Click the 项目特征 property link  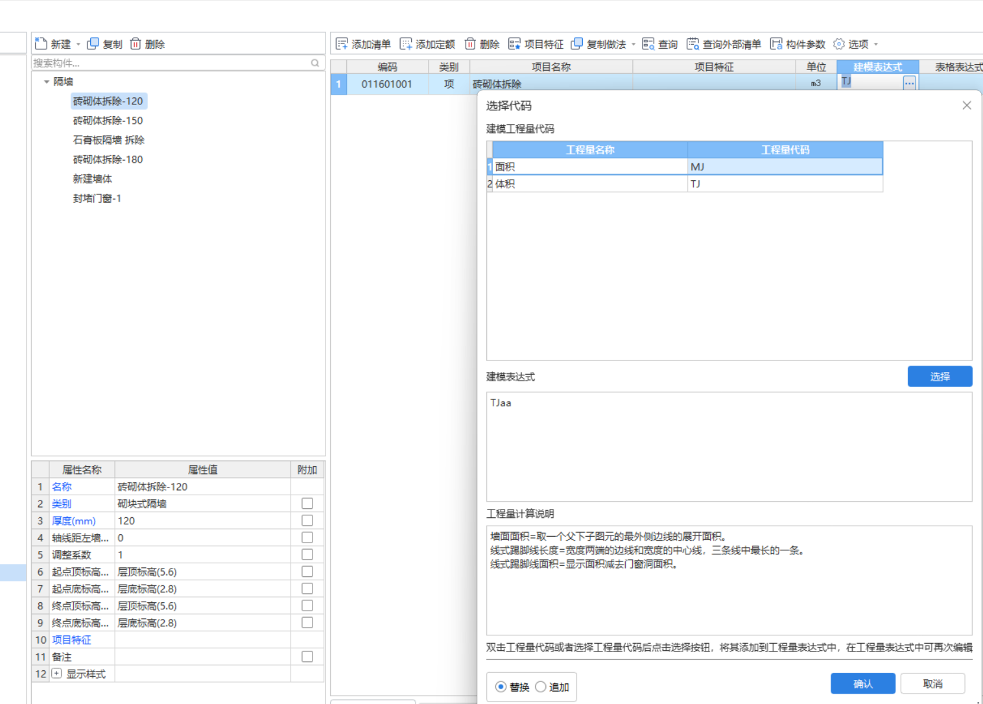tap(71, 640)
